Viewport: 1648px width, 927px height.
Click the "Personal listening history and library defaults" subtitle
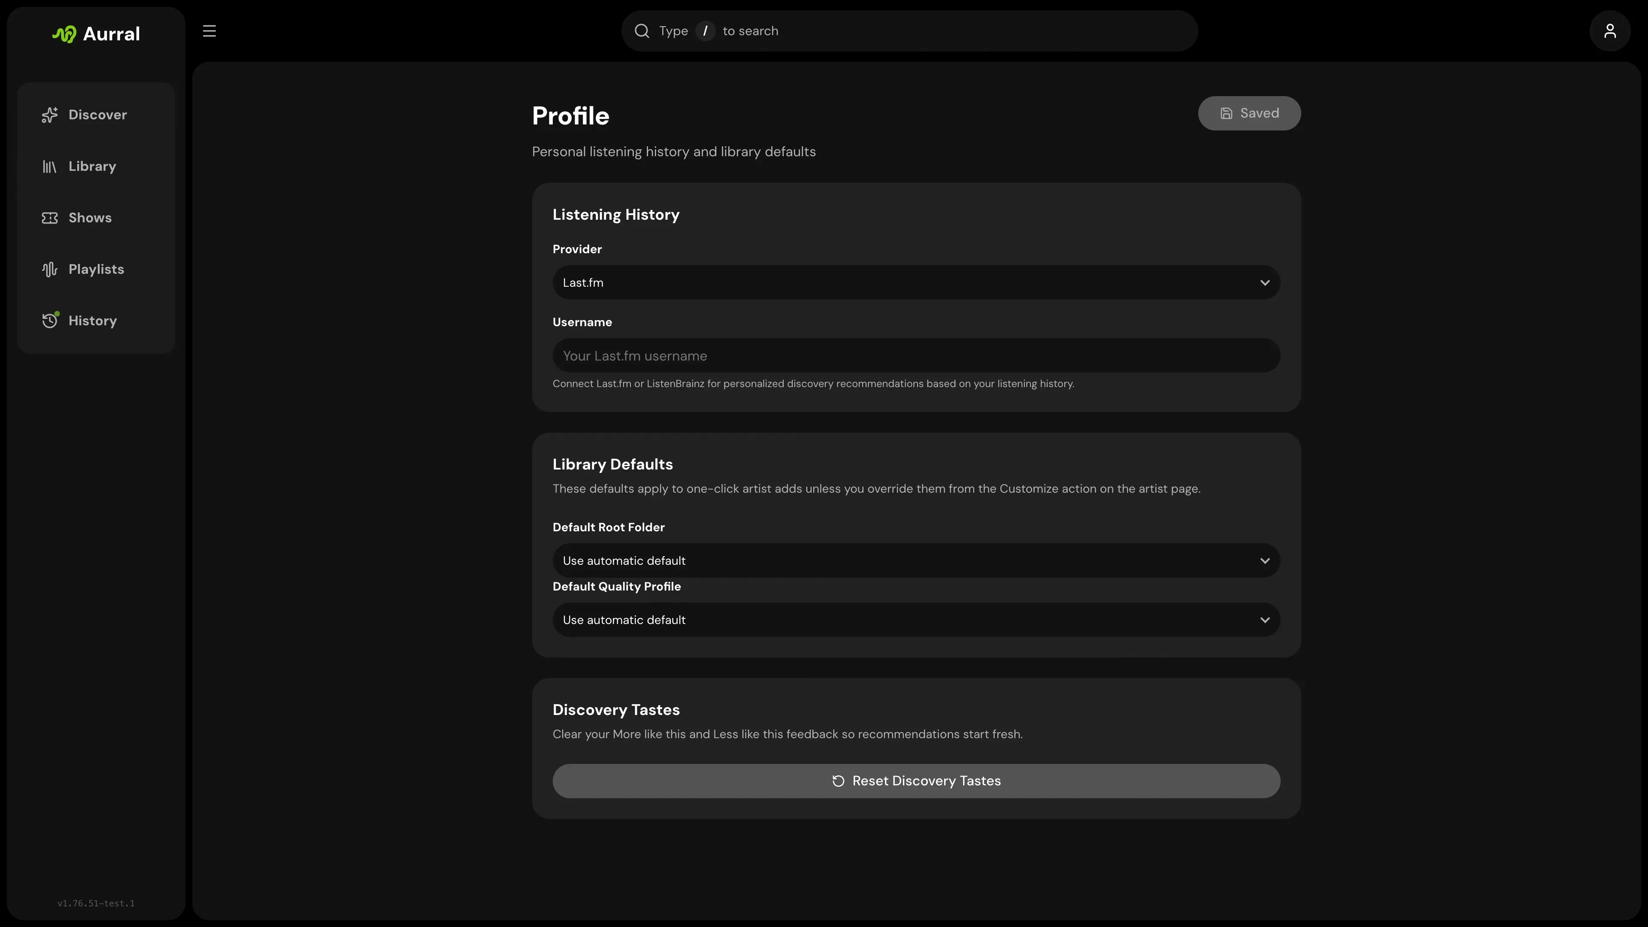tap(674, 151)
